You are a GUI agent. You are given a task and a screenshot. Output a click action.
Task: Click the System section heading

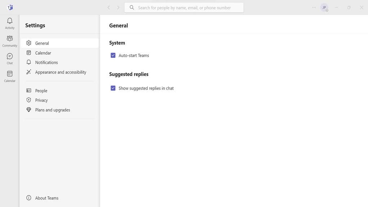(x=117, y=43)
